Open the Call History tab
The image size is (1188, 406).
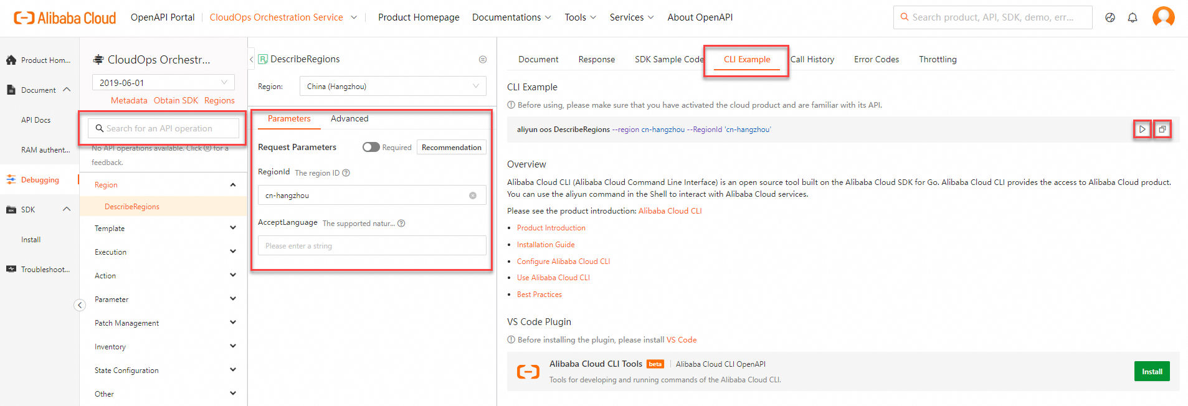(x=812, y=59)
